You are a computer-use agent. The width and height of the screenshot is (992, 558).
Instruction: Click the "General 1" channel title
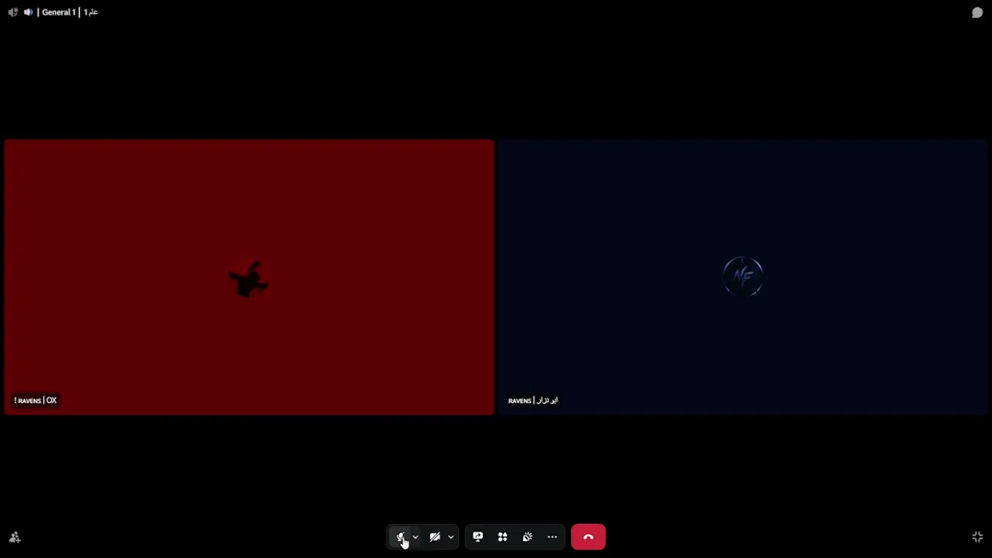59,12
